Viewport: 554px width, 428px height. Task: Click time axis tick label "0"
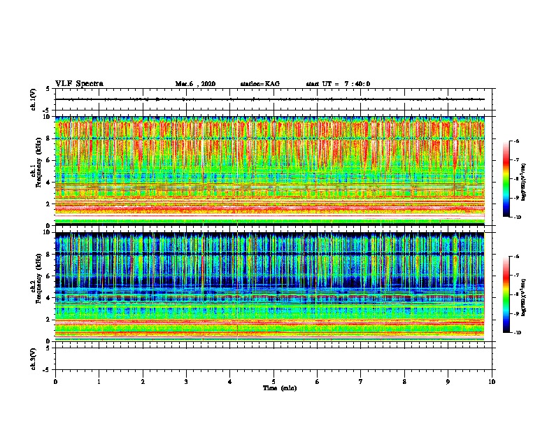[55, 382]
